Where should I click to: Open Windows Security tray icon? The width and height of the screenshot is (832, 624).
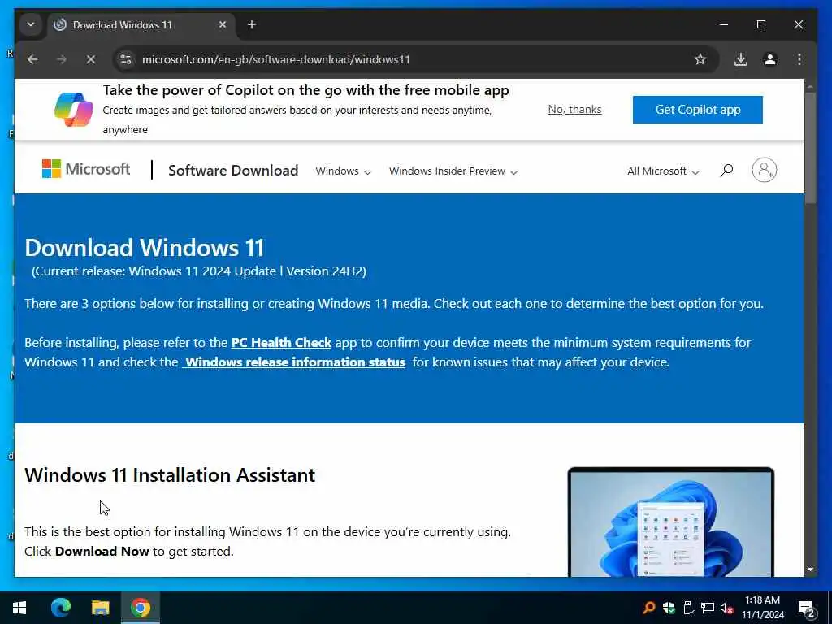point(669,608)
